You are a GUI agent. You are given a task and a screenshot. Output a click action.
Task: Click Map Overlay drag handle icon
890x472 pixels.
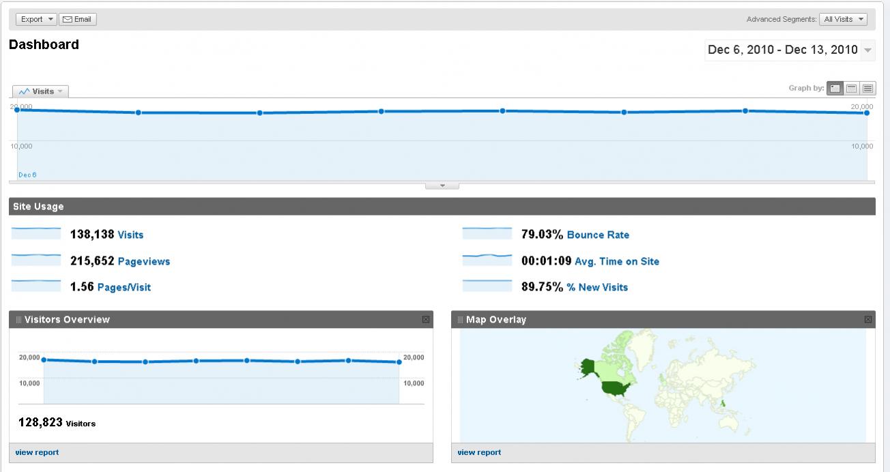[x=461, y=319]
